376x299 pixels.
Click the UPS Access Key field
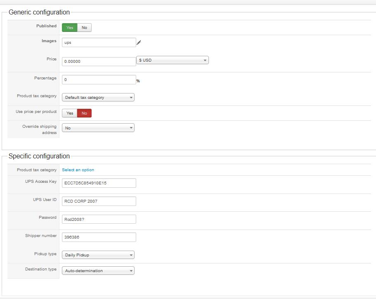click(x=99, y=183)
